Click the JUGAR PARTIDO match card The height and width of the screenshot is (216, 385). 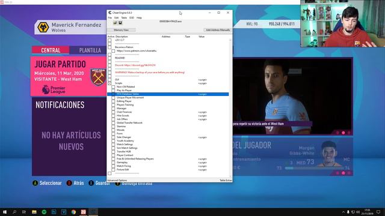click(69, 76)
